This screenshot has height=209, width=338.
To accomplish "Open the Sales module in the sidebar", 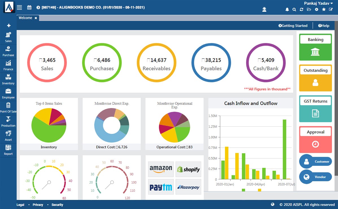I will (x=8, y=36).
